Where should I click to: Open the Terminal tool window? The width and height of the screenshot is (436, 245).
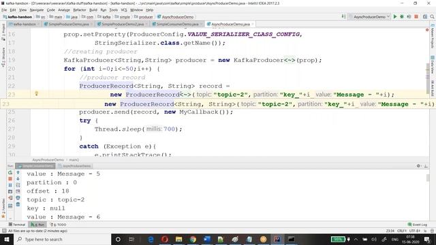[x=17, y=225]
